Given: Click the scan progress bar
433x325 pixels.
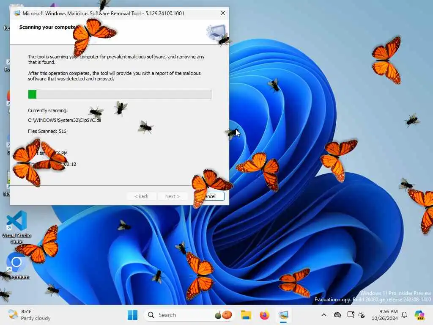Looking at the screenshot, I should [x=120, y=94].
